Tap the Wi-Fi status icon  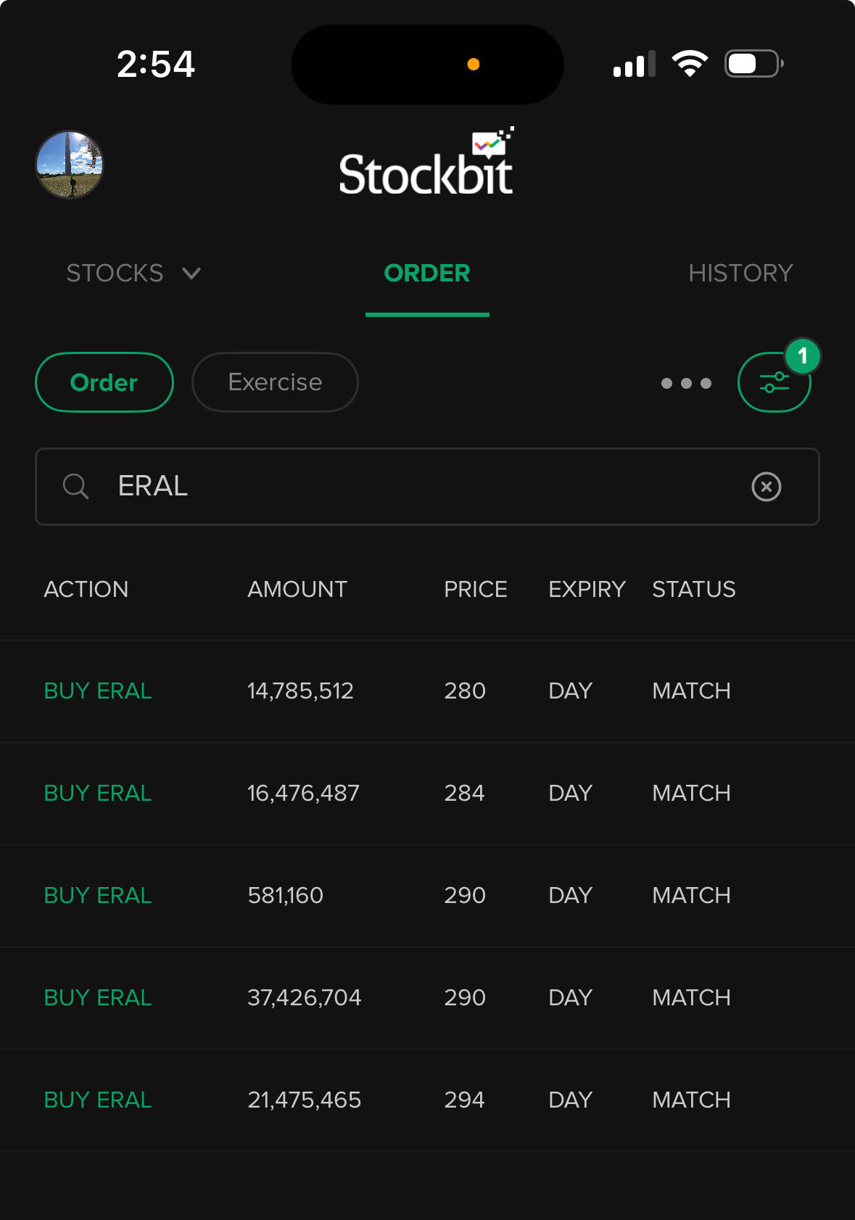[689, 64]
